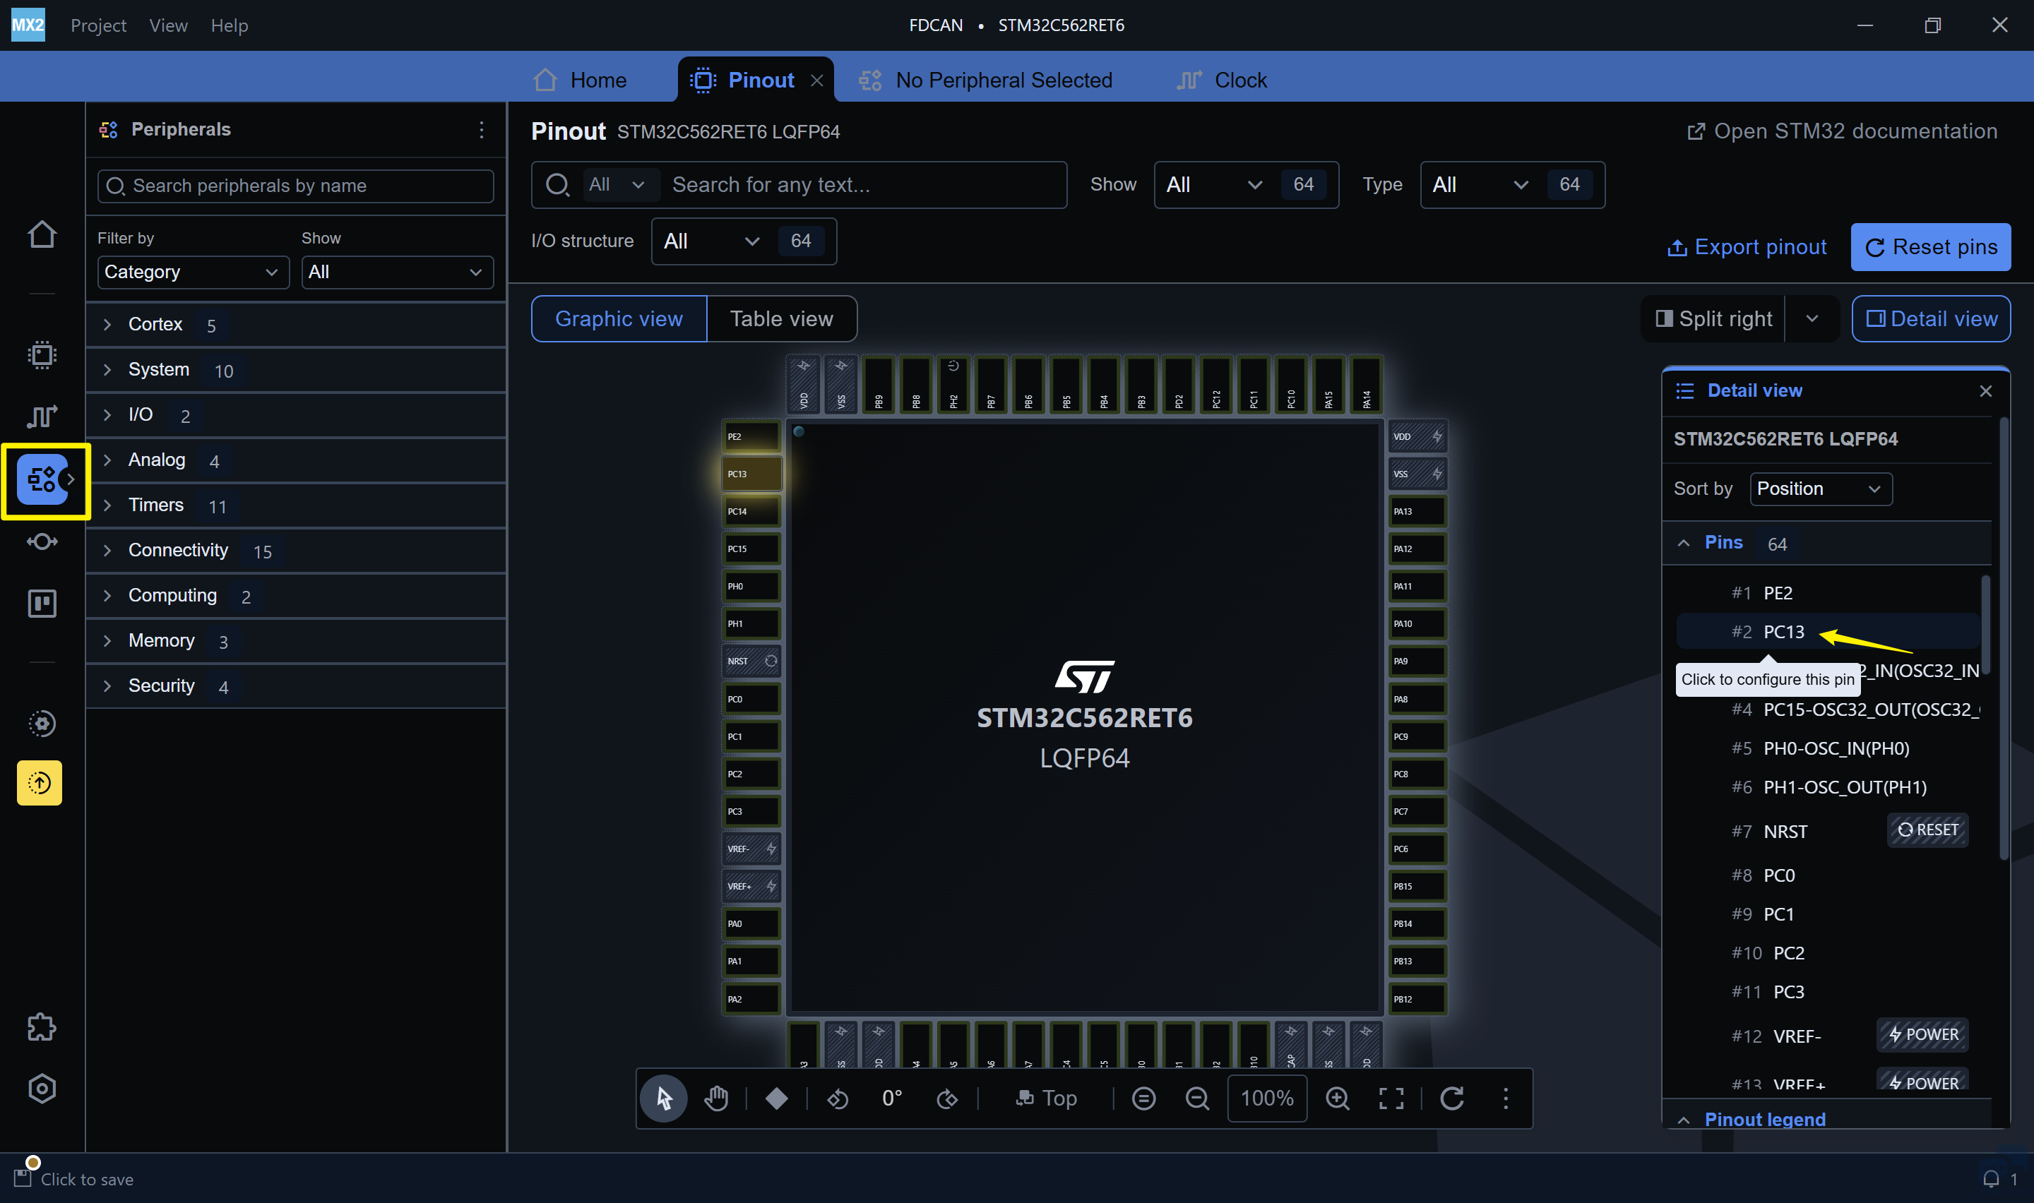Expand the Timers peripheral category
This screenshot has width=2034, height=1203.
click(296, 506)
